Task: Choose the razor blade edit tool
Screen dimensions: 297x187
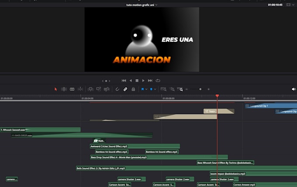Action: point(72,89)
